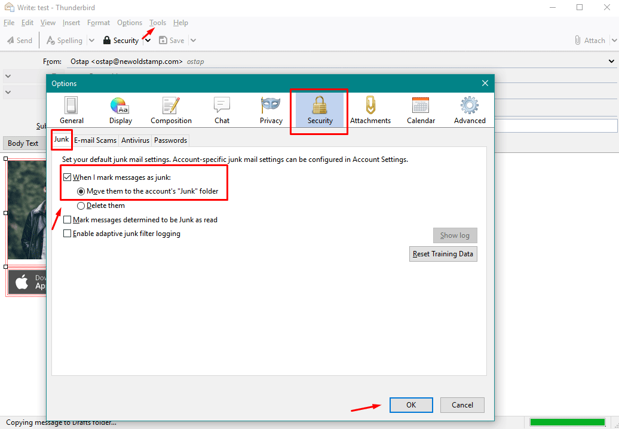Open the Privacy options category
The width and height of the screenshot is (619, 429).
pos(271,110)
